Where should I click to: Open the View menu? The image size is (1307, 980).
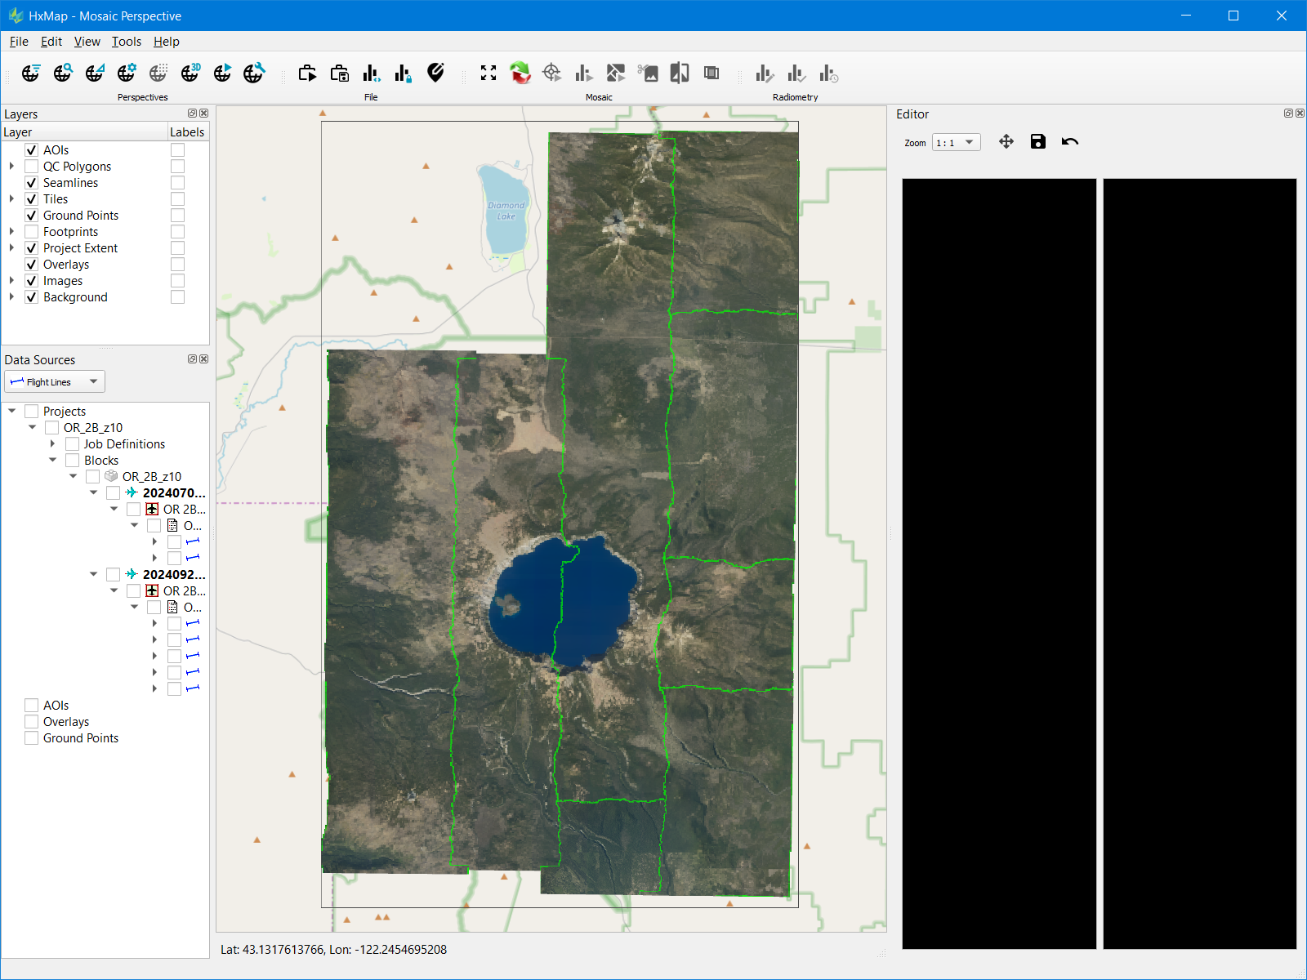click(87, 42)
